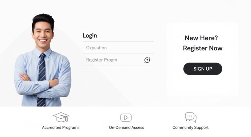Click the Register Now text

[203, 48]
